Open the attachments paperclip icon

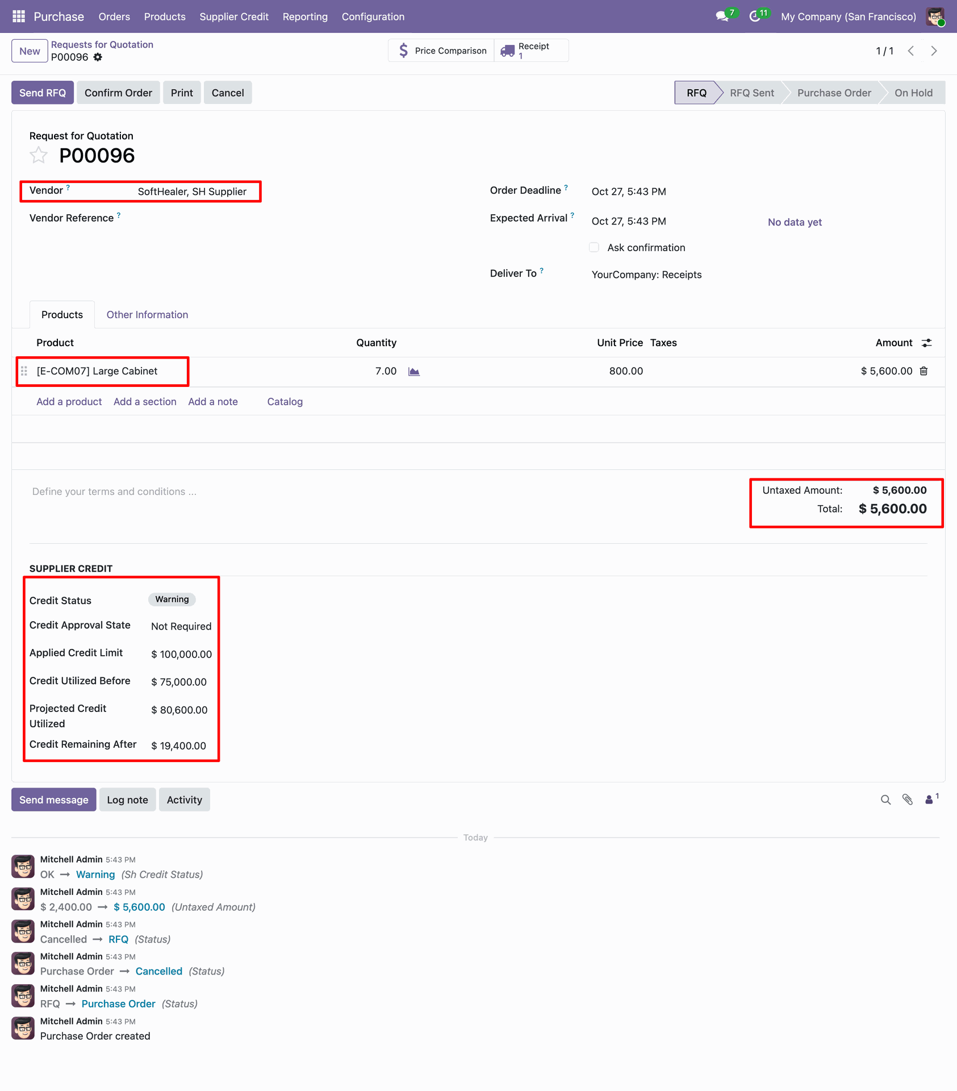pos(908,800)
